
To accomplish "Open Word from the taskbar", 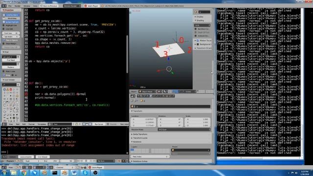I will 74,173.
